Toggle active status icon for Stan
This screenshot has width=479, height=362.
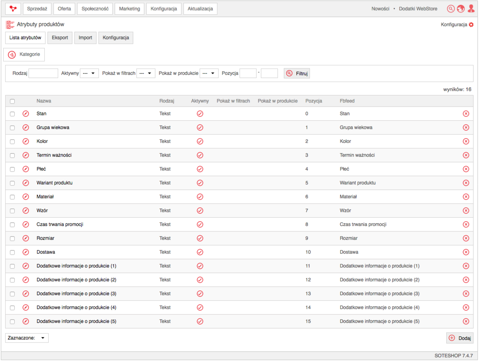click(x=200, y=114)
